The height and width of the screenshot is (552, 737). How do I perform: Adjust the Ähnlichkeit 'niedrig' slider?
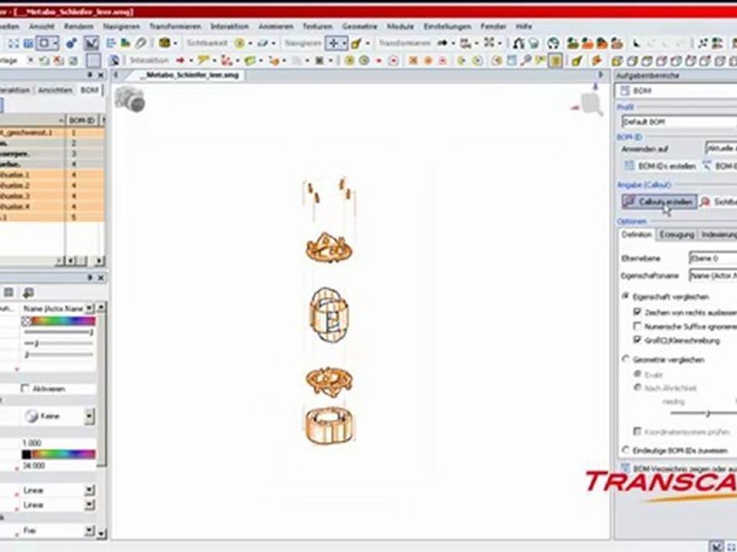(707, 413)
